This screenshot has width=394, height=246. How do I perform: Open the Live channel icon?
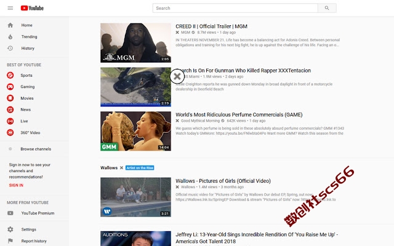(10, 121)
